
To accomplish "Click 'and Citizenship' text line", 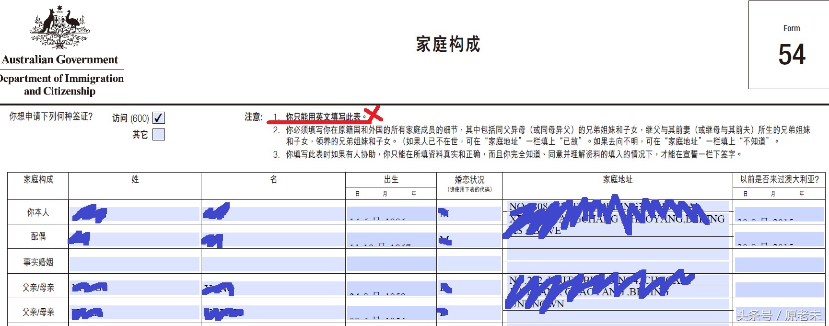I will (x=60, y=91).
